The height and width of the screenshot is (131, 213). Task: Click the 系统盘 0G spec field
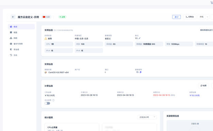pos(119,44)
